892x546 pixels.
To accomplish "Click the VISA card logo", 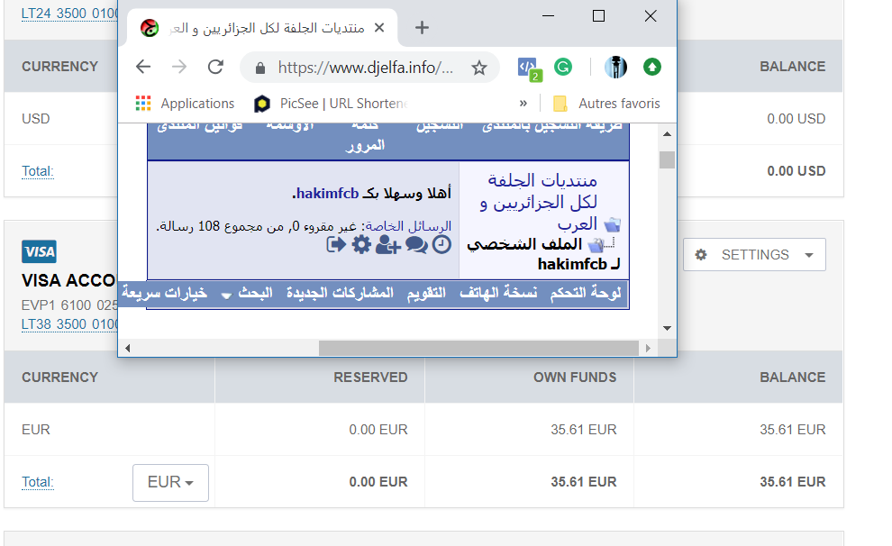I will pos(39,251).
